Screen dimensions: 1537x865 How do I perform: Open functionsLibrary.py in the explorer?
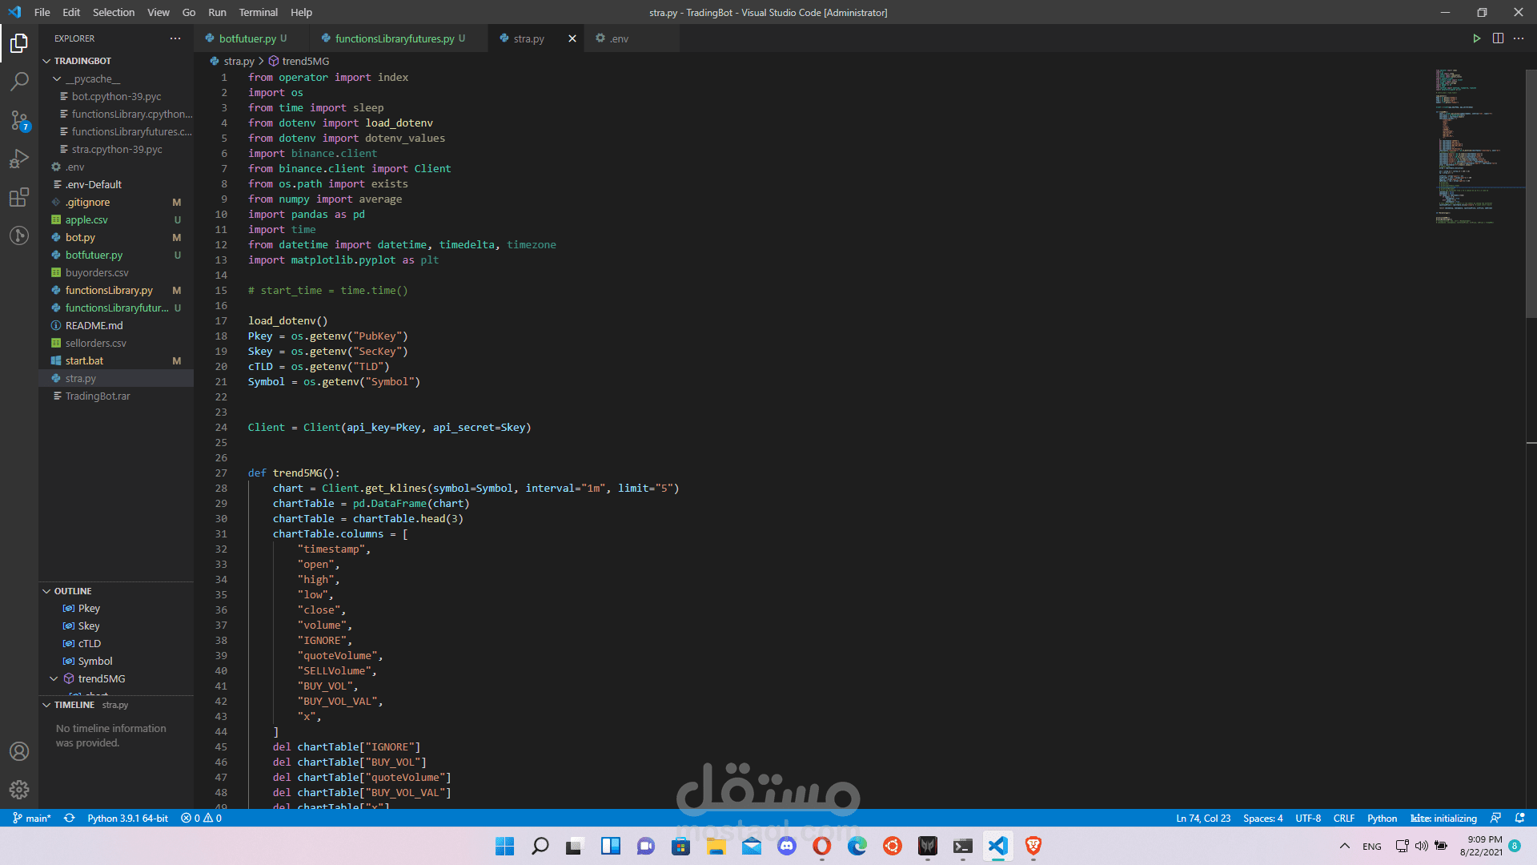[116, 290]
